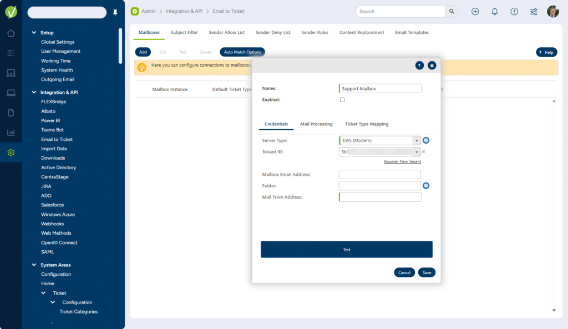
Task: Click the Home icon in left rail
Action: coord(11,33)
